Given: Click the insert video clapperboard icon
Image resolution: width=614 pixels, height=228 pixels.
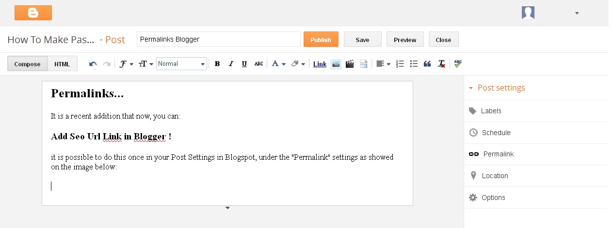Looking at the screenshot, I should [x=349, y=64].
